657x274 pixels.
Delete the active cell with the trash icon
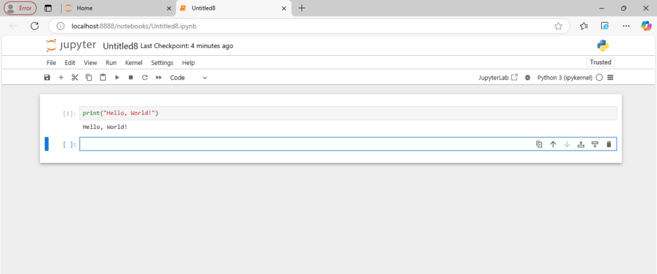click(609, 144)
